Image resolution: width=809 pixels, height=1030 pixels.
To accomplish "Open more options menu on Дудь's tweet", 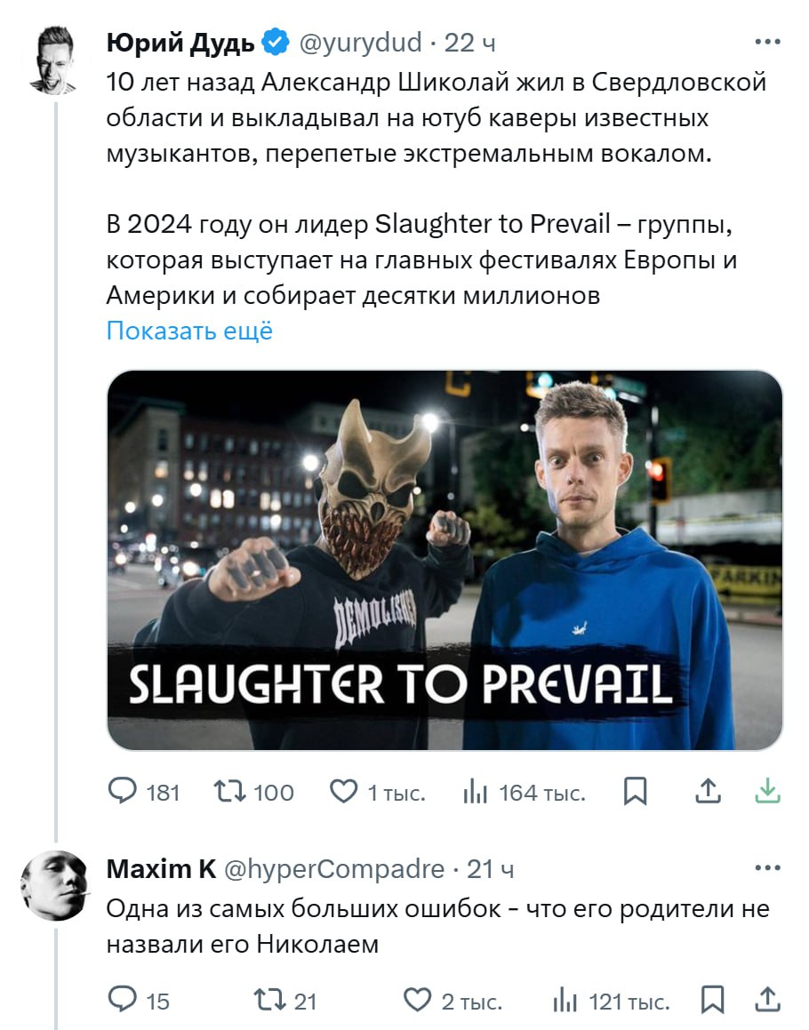I will [x=767, y=42].
